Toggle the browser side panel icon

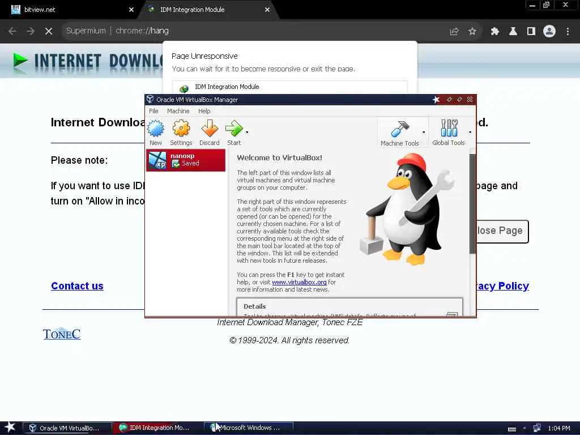point(531,32)
